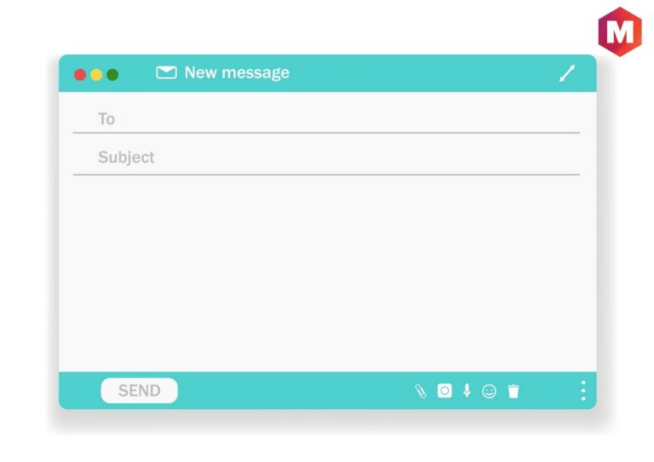Click the envelope icon in the title bar
Viewport: 654px width, 462px height.
pyautogui.click(x=166, y=72)
